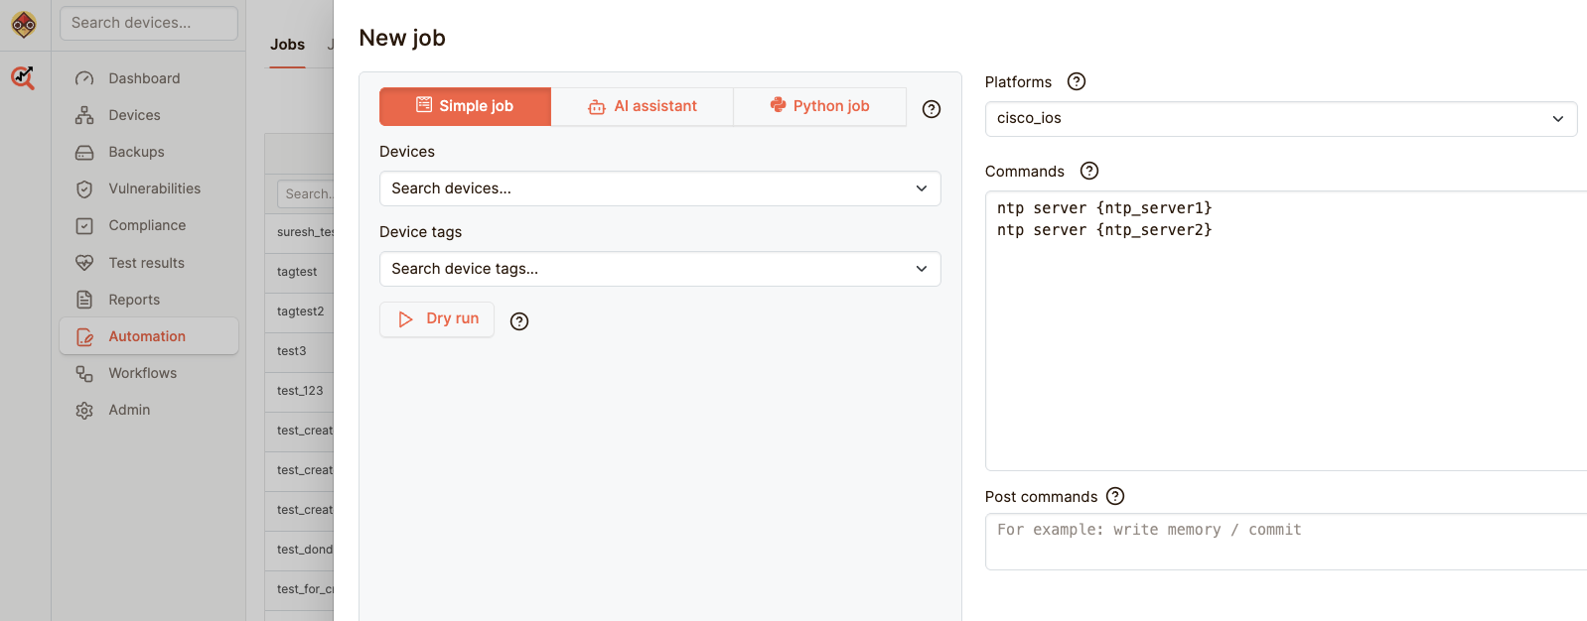
Task: Focus the global Search devices field
Action: [149, 23]
